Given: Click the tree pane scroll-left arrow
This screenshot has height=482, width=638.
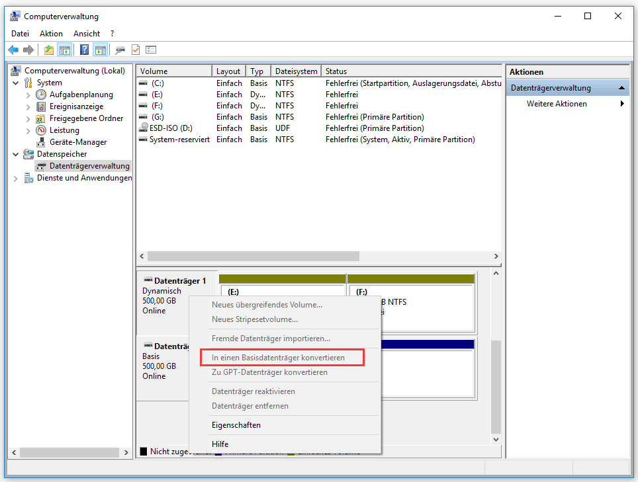Looking at the screenshot, I should [x=14, y=452].
